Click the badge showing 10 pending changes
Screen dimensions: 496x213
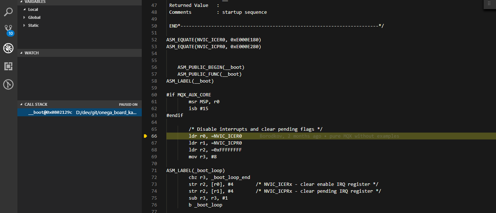click(10, 33)
